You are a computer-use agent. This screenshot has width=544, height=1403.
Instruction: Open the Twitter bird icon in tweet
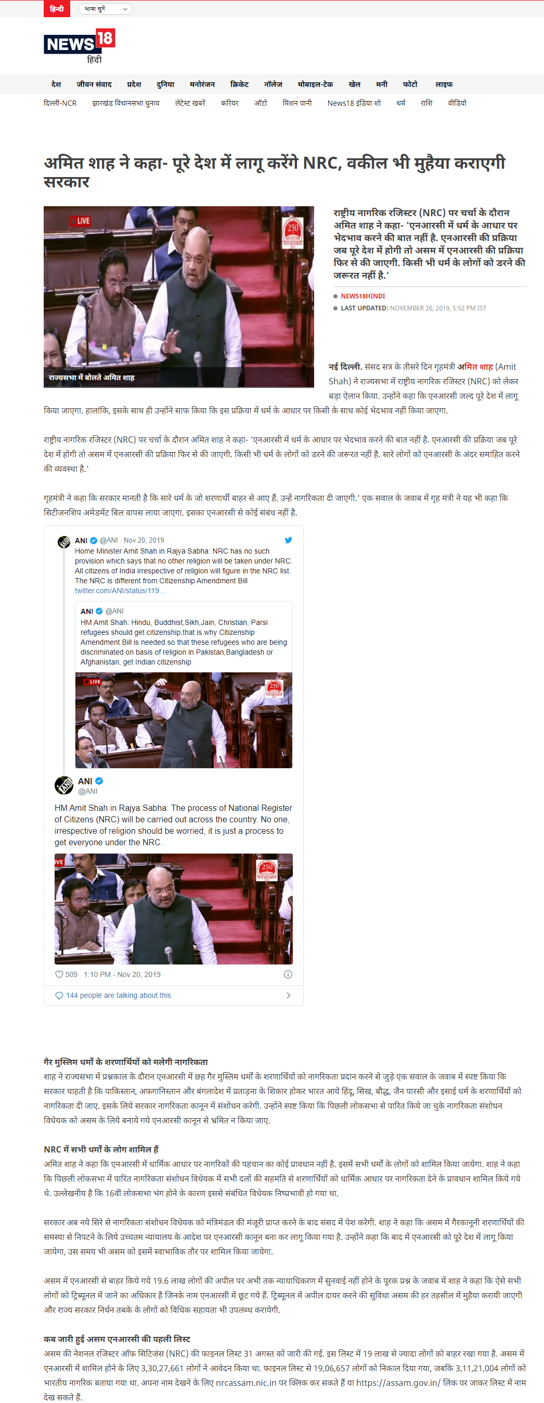coord(288,540)
